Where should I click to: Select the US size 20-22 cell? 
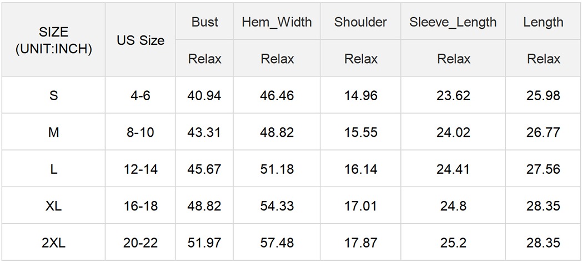click(x=141, y=243)
